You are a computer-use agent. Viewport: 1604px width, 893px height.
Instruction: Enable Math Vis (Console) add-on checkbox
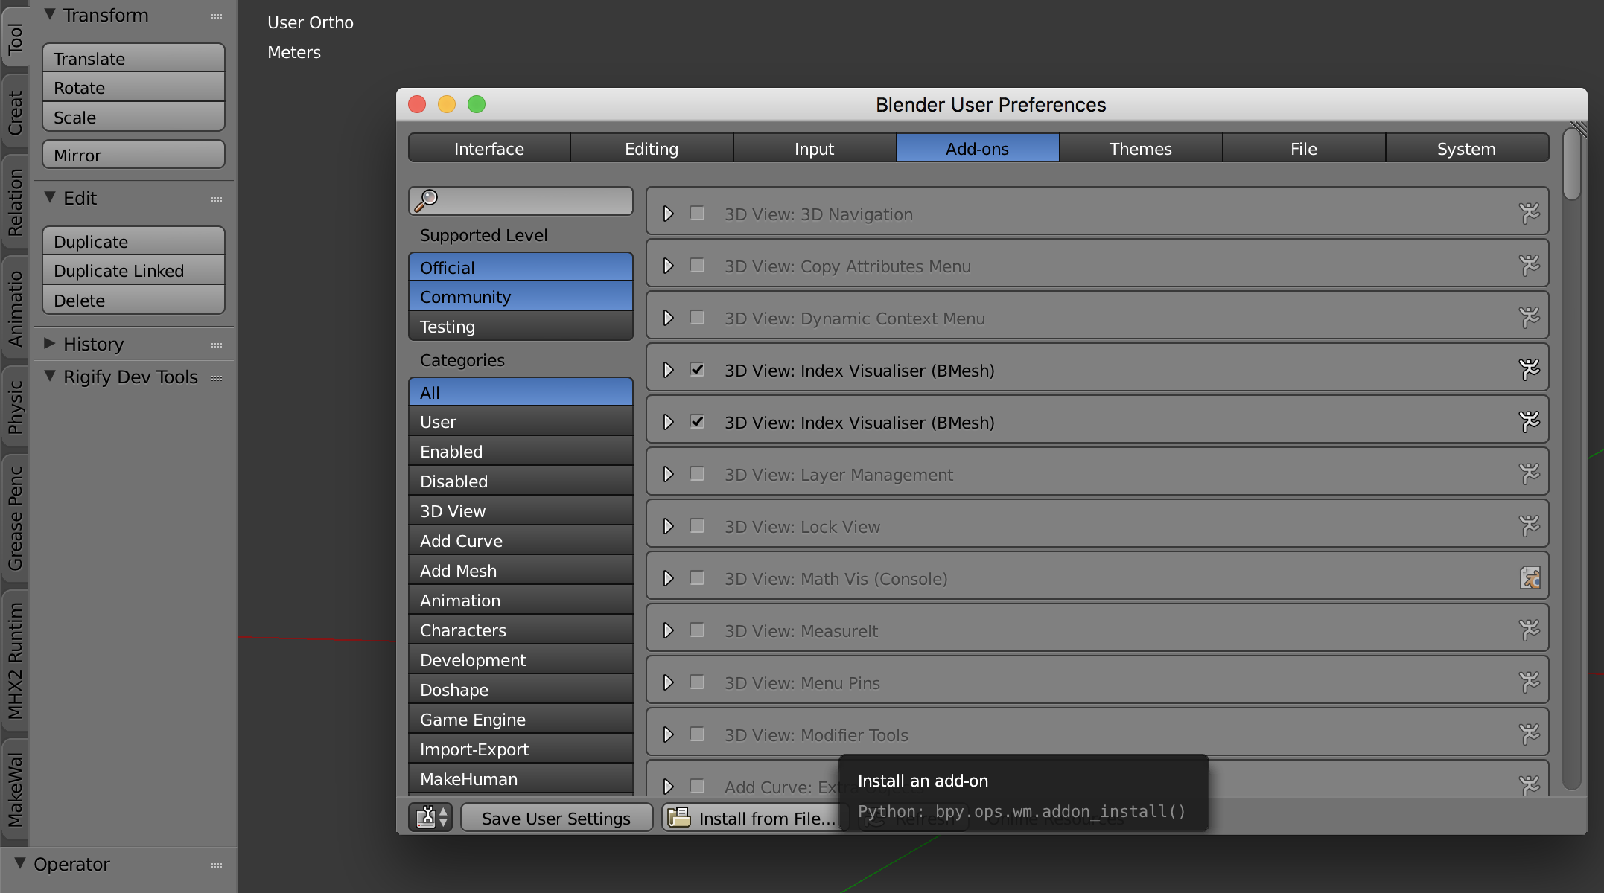[x=697, y=578]
